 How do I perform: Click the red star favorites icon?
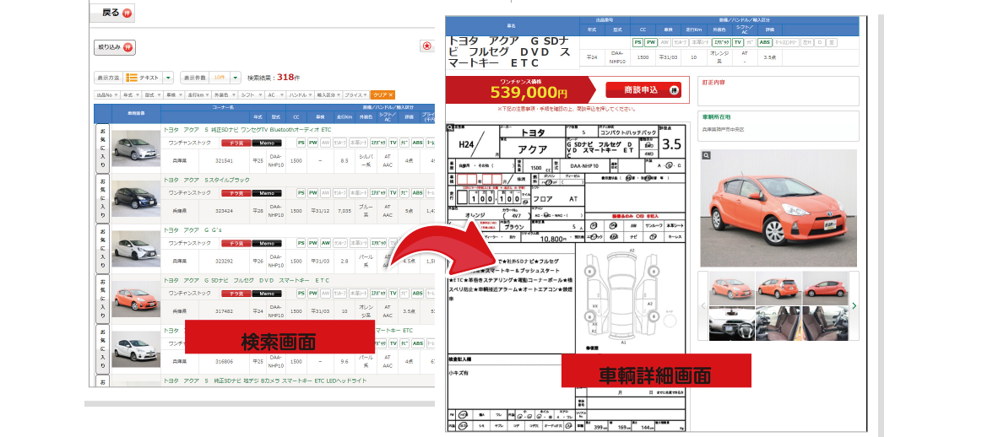click(x=427, y=46)
